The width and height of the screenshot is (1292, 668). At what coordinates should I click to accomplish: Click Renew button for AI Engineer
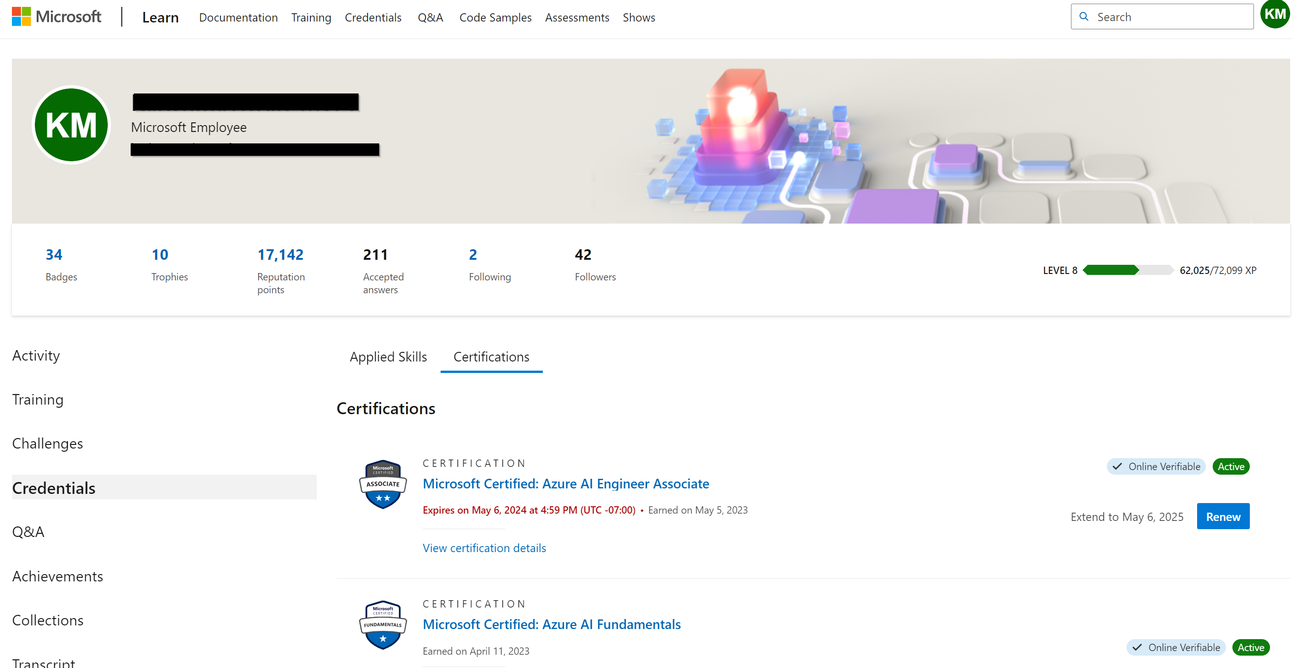pos(1223,516)
